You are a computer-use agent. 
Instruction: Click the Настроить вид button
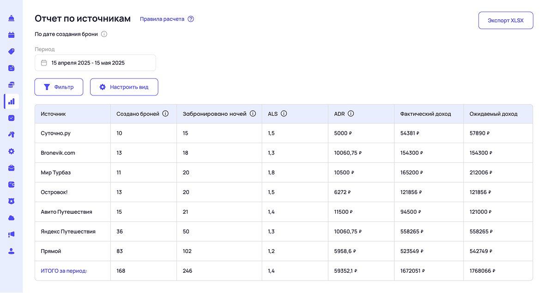[x=124, y=87]
